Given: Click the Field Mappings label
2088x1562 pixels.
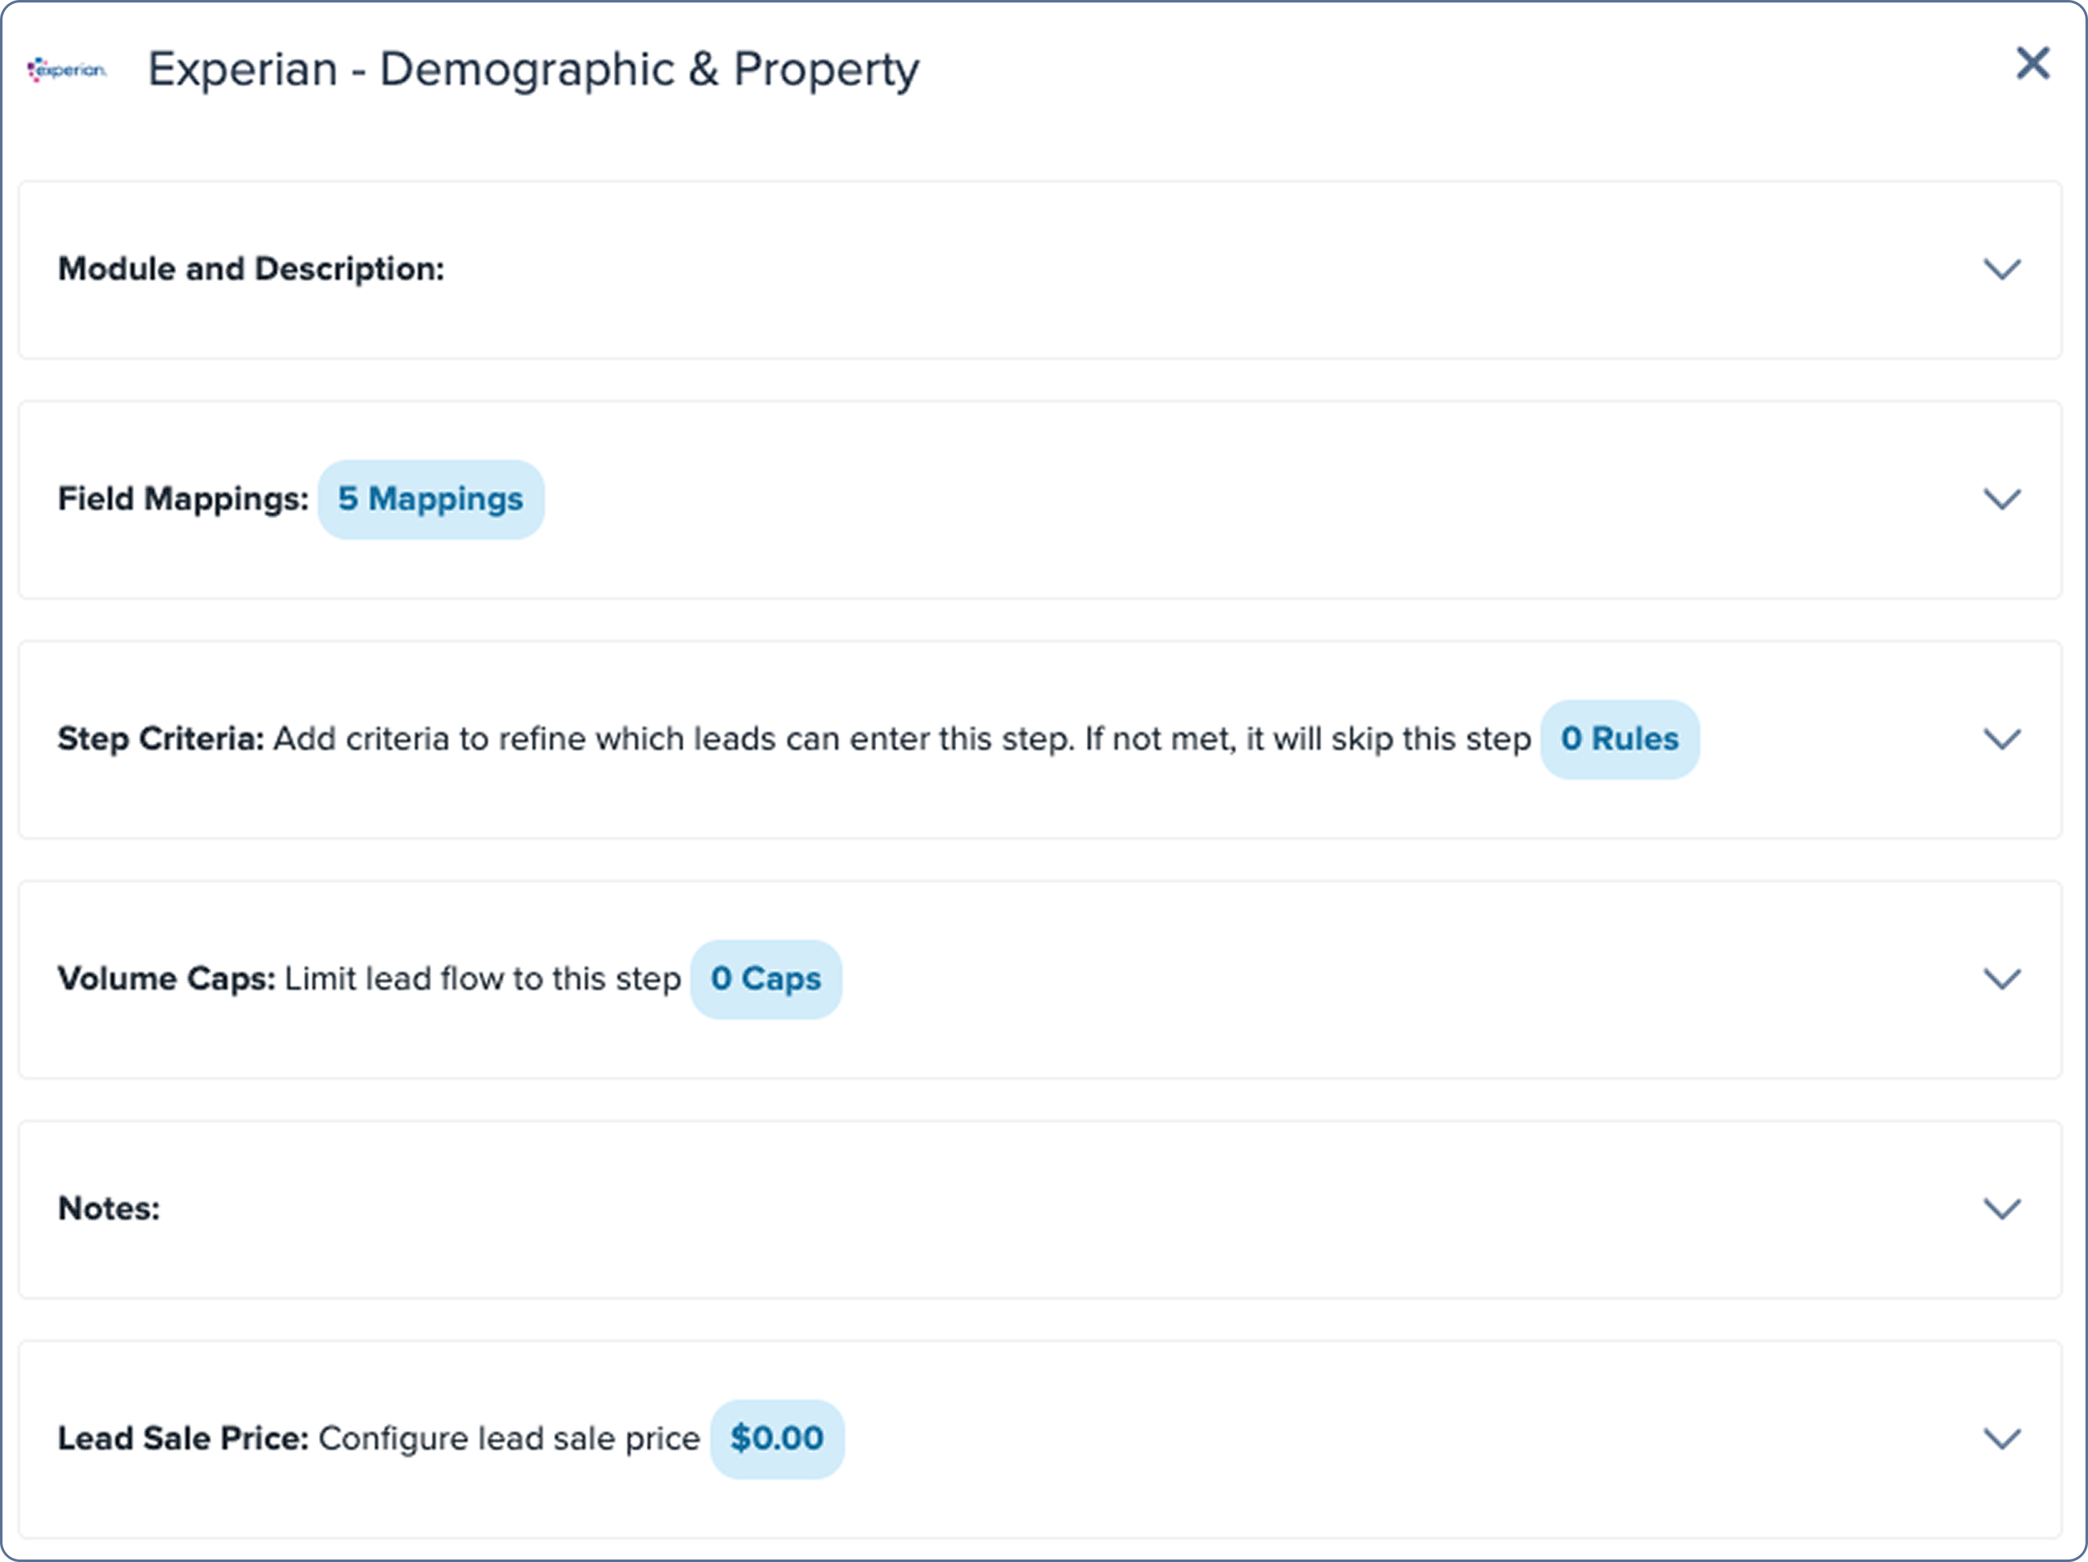Looking at the screenshot, I should 183,499.
